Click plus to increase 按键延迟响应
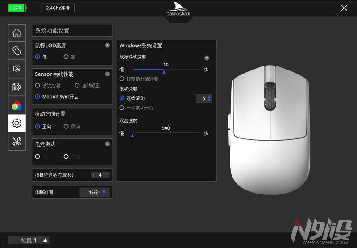Viewport: 357px width, 248px height. click(x=94, y=175)
